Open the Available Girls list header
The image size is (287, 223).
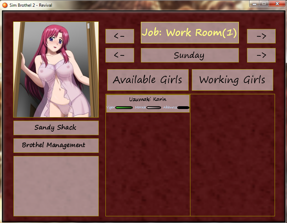click(148, 80)
